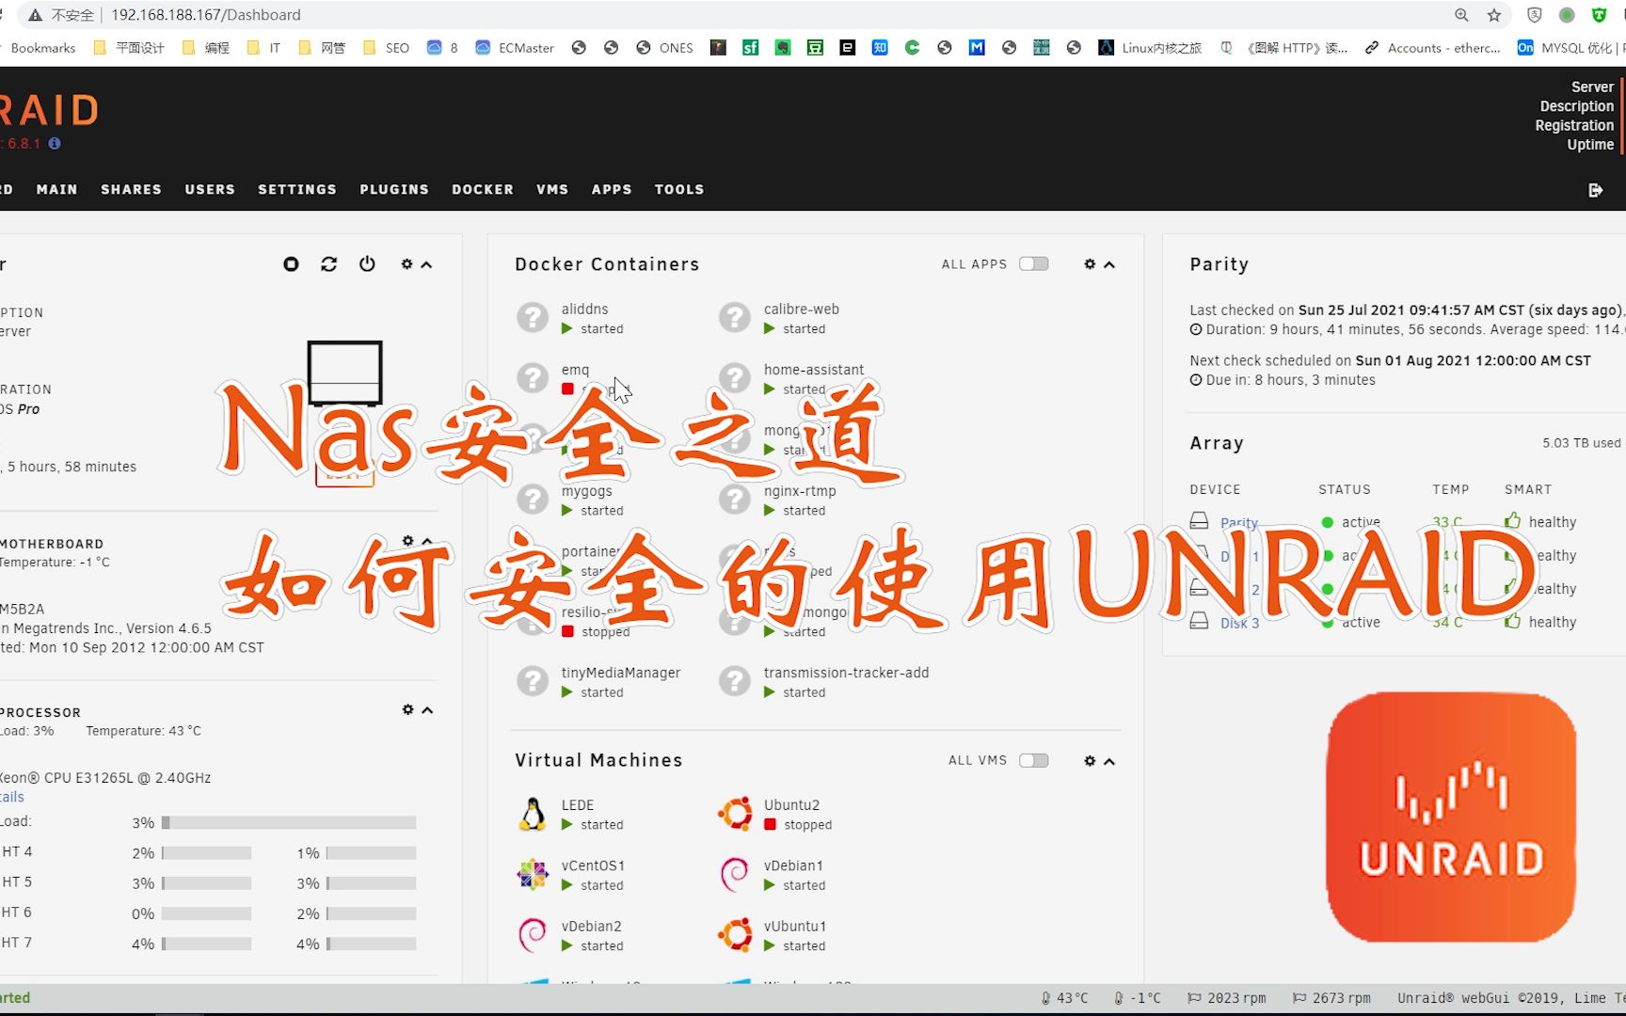Click the array Power off icon
Screen dimensions: 1626x1016
pyautogui.click(x=367, y=264)
